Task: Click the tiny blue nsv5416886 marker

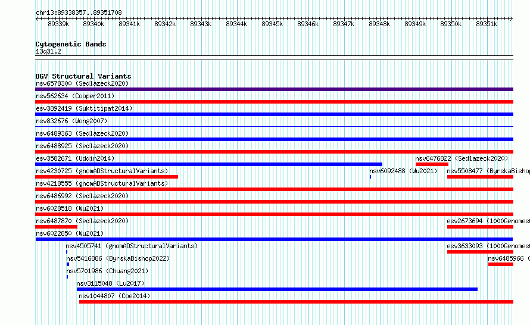Action: coord(68,264)
